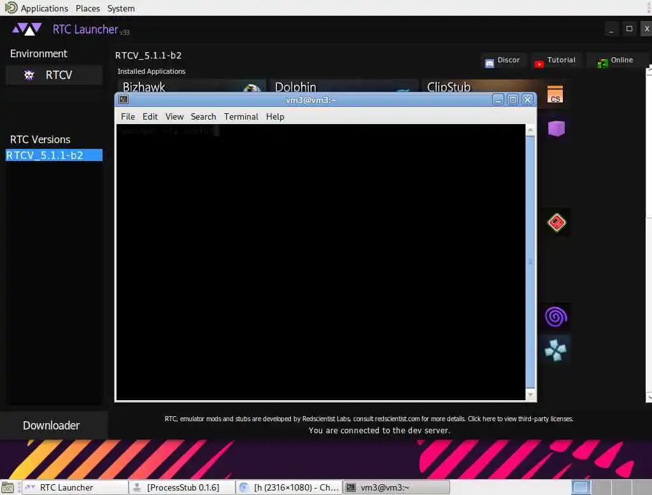The image size is (652, 495).
Task: Click the Installed Applications label
Action: (152, 71)
